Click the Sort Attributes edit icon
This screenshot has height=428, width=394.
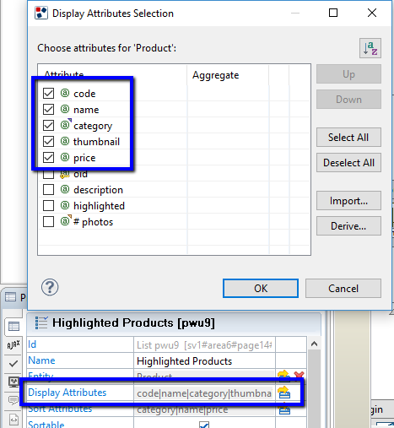284,409
